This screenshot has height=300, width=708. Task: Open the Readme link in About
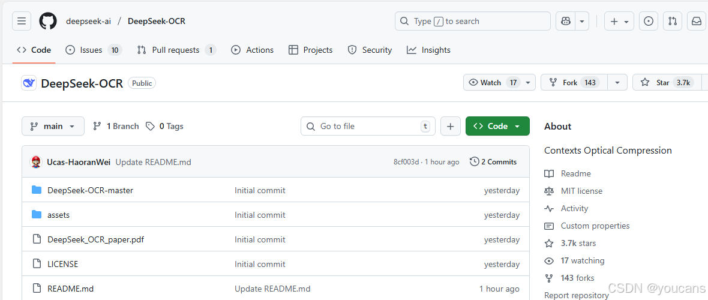pos(576,173)
